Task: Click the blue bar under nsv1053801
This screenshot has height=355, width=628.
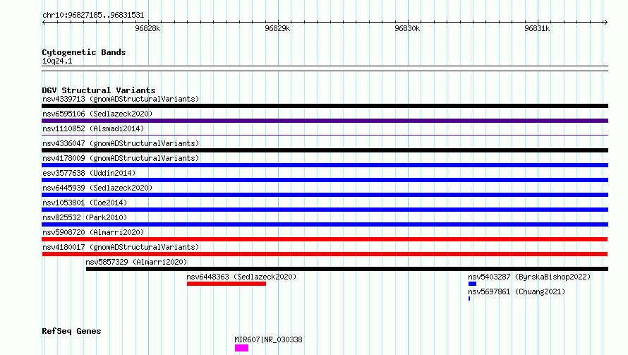Action: [x=325, y=210]
